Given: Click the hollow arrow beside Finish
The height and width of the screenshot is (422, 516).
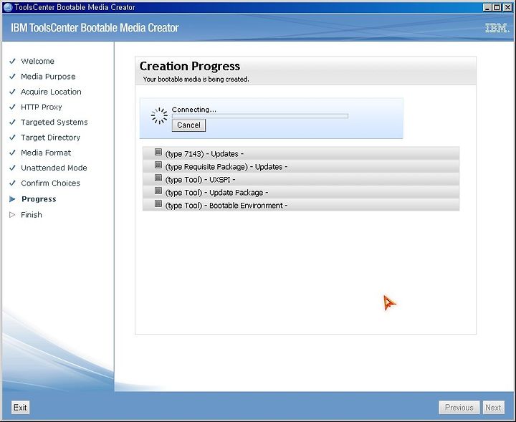Looking at the screenshot, I should [12, 215].
